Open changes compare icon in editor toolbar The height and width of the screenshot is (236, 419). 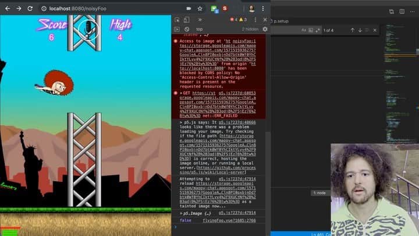pos(392,11)
